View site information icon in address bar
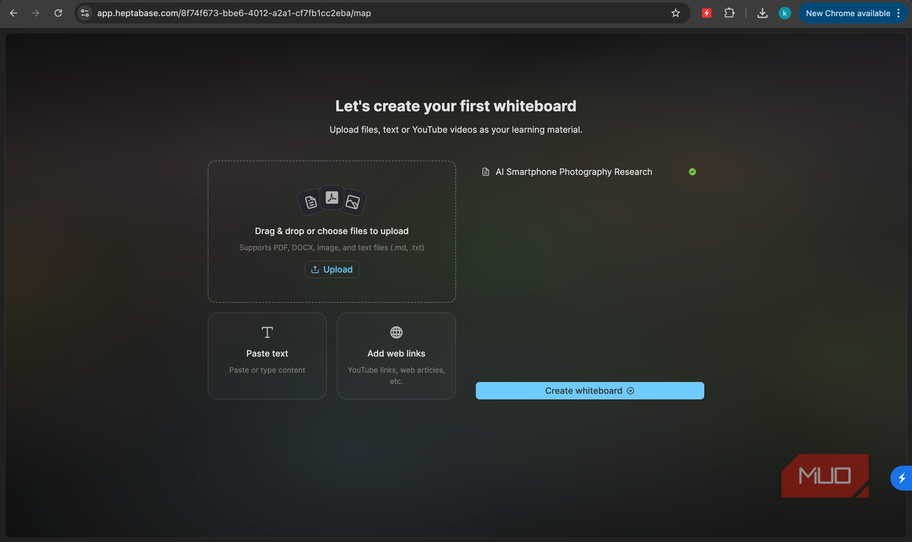The width and height of the screenshot is (912, 542). click(85, 13)
